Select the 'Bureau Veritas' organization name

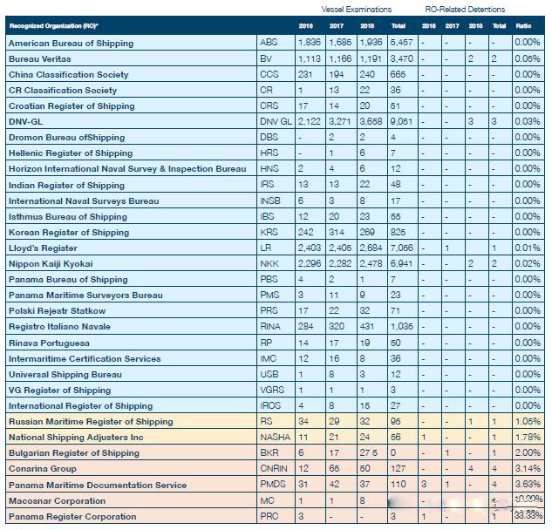point(40,58)
